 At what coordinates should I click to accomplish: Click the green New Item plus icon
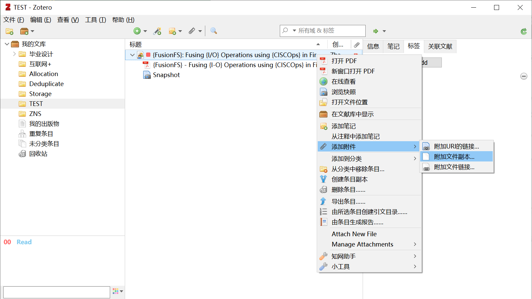(x=137, y=31)
